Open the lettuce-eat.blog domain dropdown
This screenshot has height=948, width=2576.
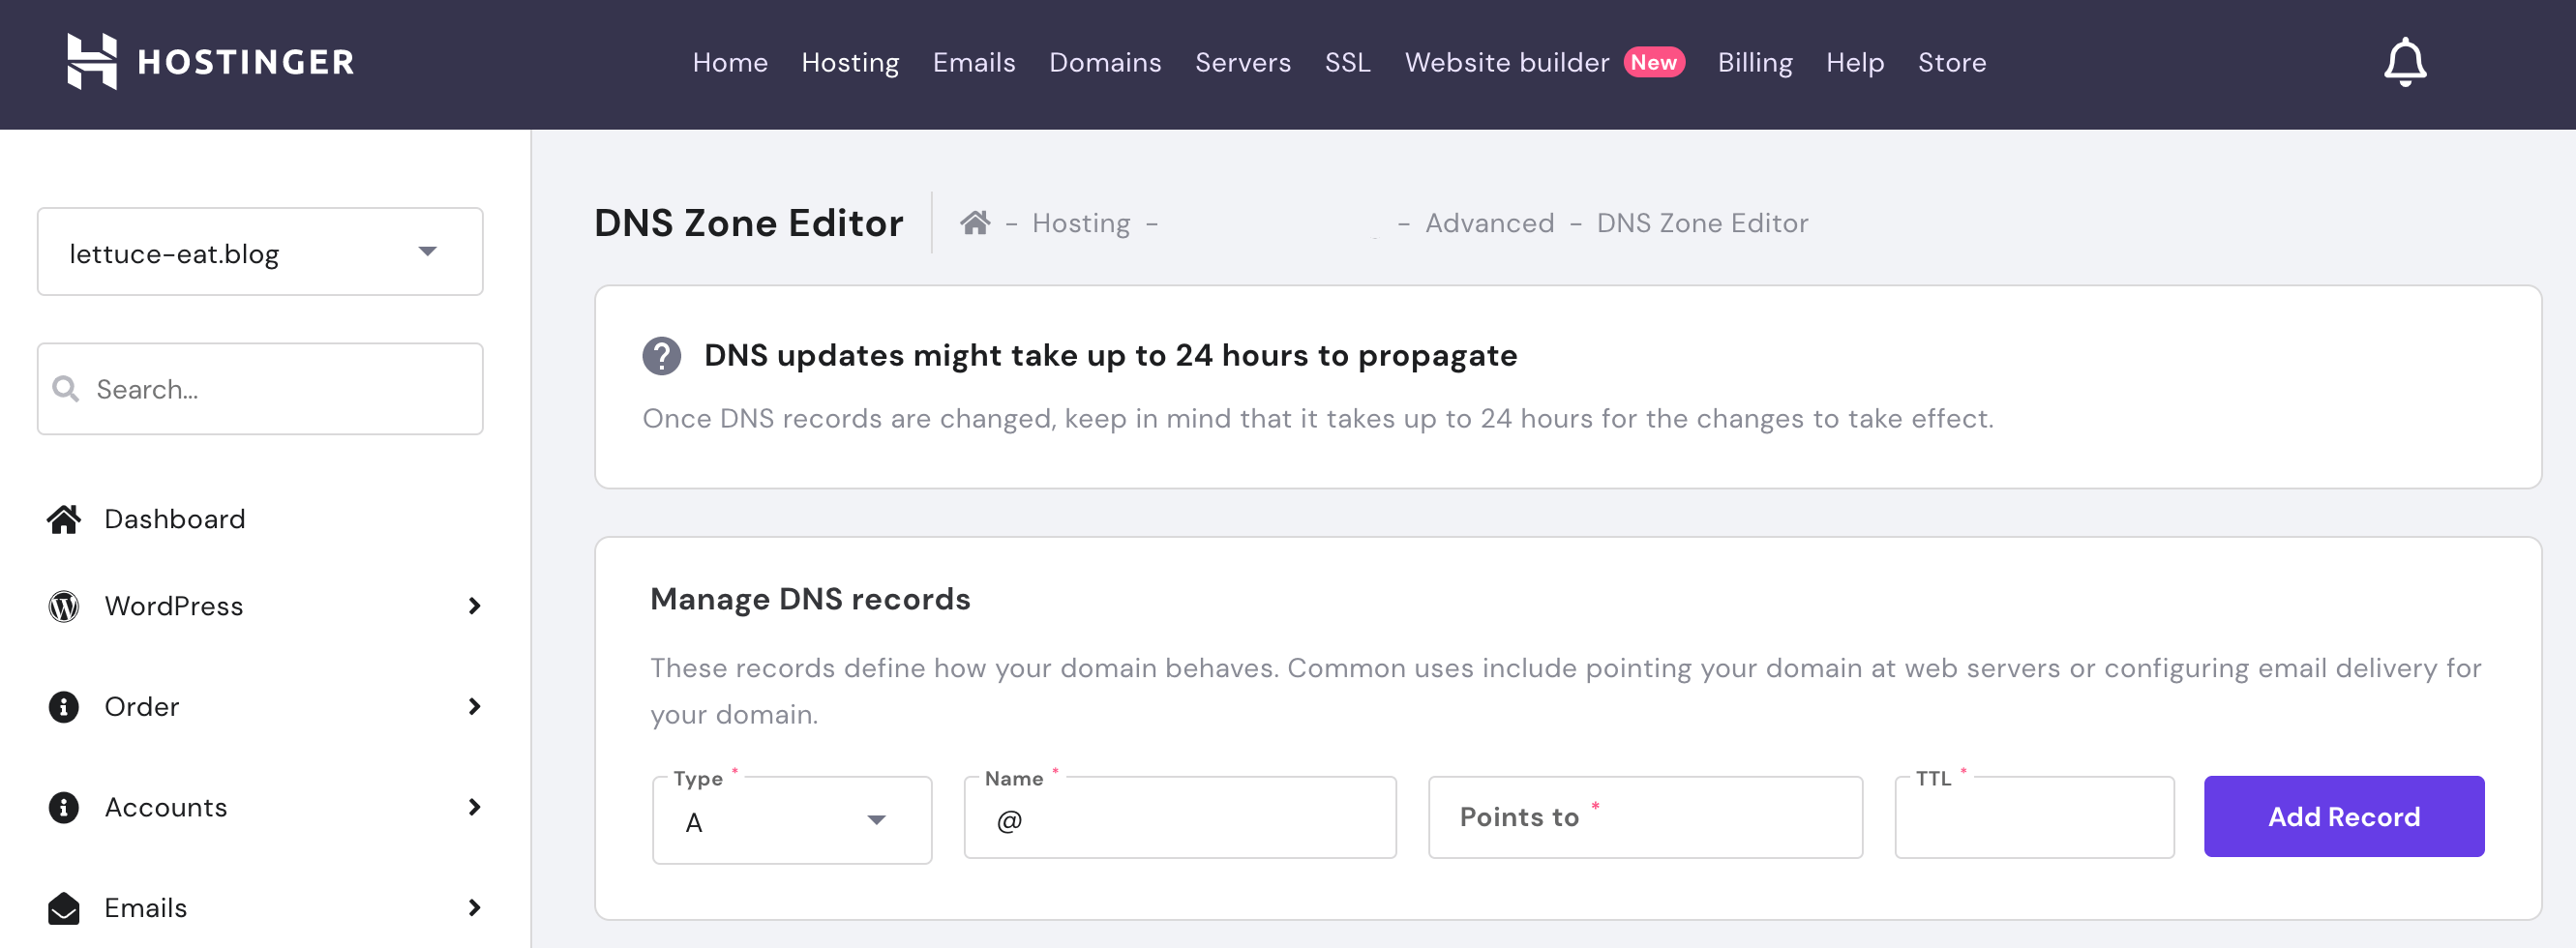click(x=260, y=252)
